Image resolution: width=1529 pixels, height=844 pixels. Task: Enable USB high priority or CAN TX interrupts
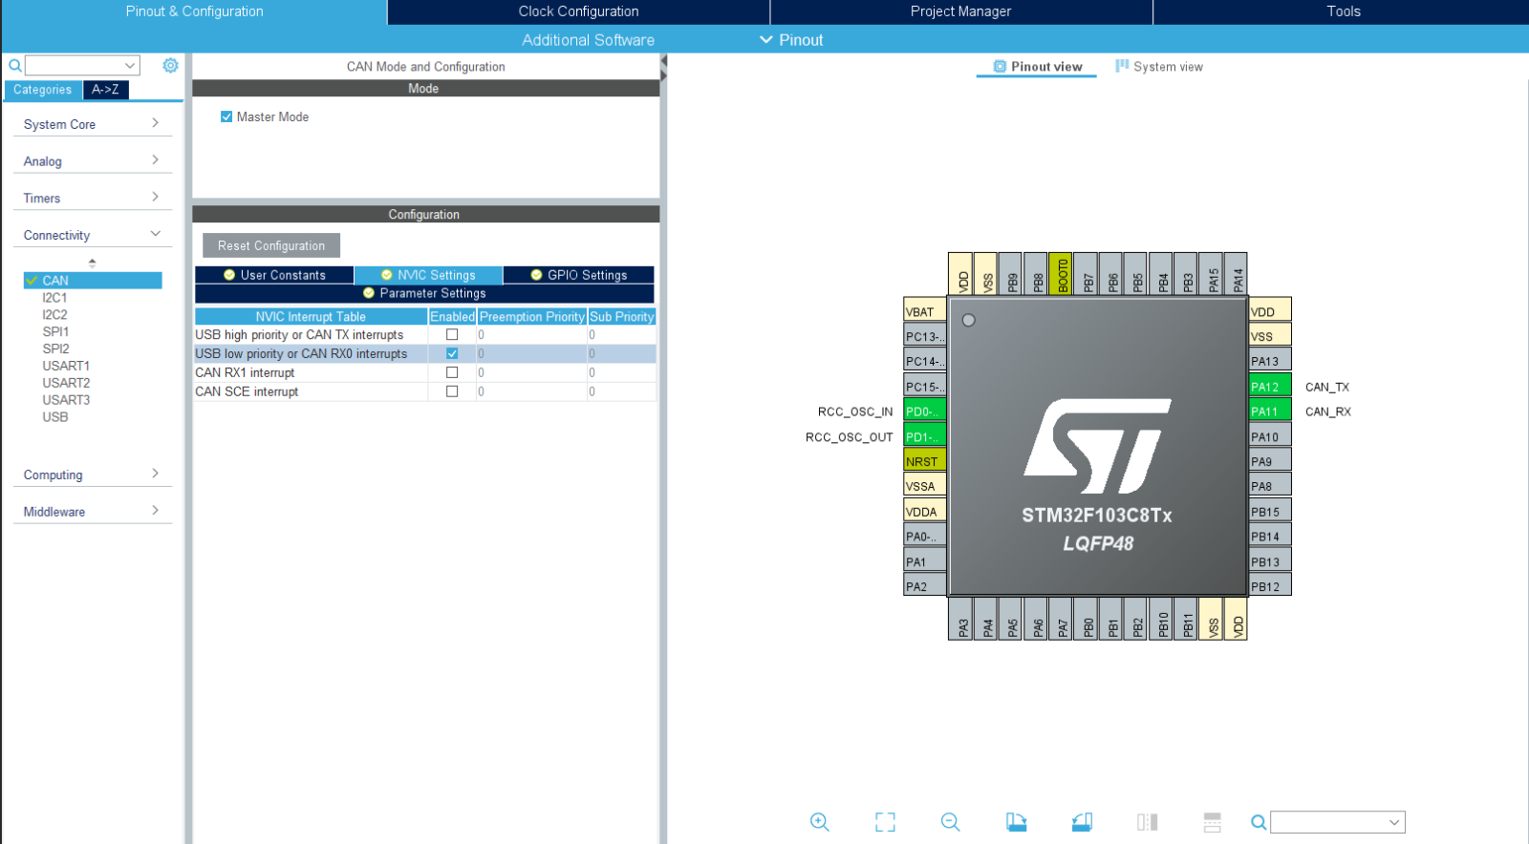pyautogui.click(x=452, y=335)
